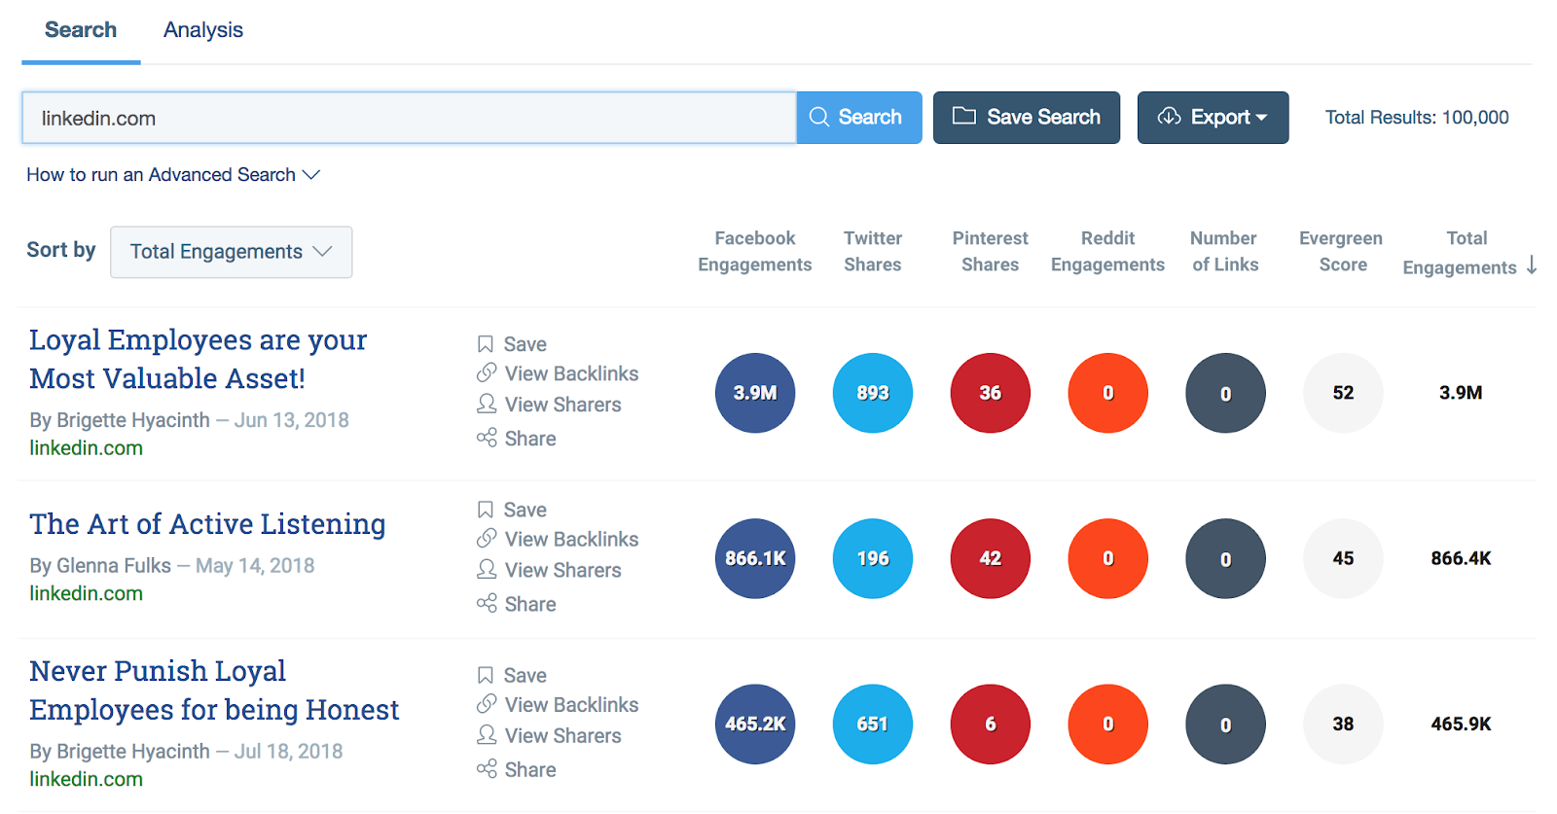Click the 196 Twitter shares circle
1557x814 pixels.
(873, 558)
